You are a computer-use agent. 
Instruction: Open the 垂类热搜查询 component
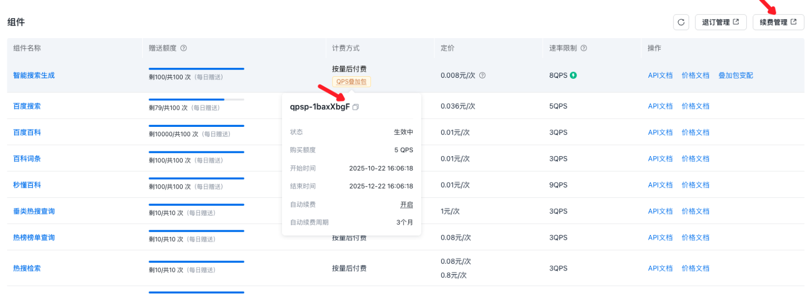[34, 211]
